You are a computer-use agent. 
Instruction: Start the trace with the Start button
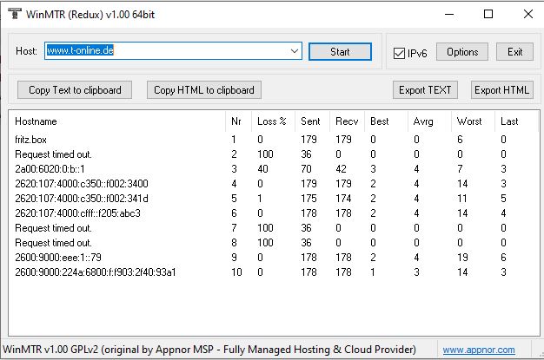click(340, 52)
